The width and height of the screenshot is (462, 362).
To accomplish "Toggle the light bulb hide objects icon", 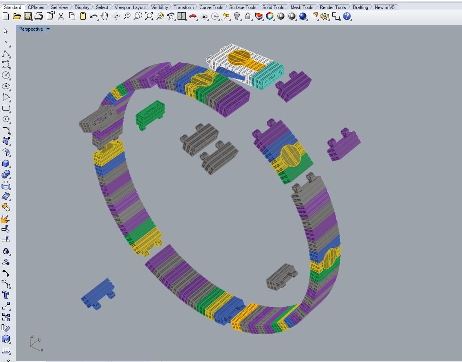I will click(237, 16).
